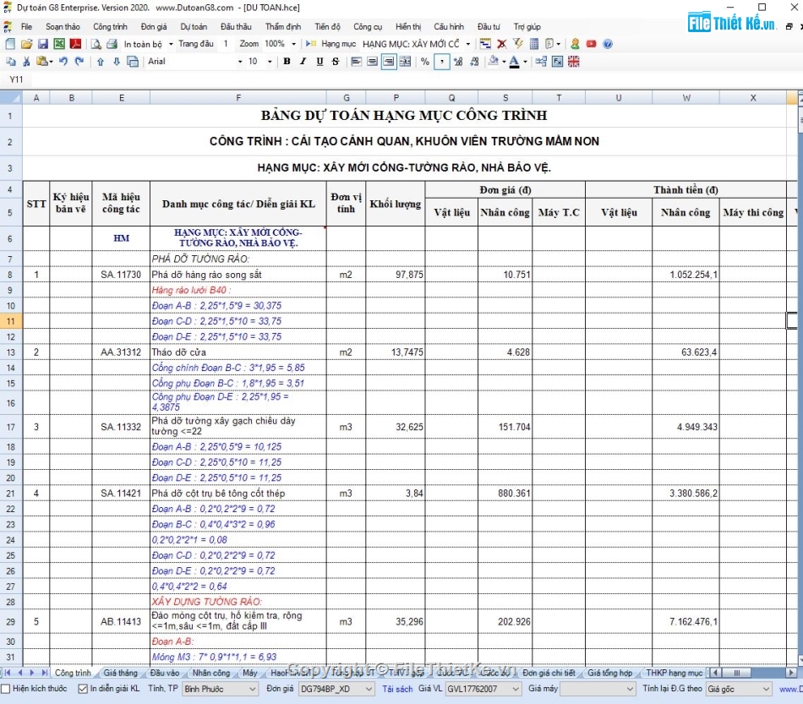803x704 pixels.
Task: Click the printer icon
Action: click(x=112, y=44)
